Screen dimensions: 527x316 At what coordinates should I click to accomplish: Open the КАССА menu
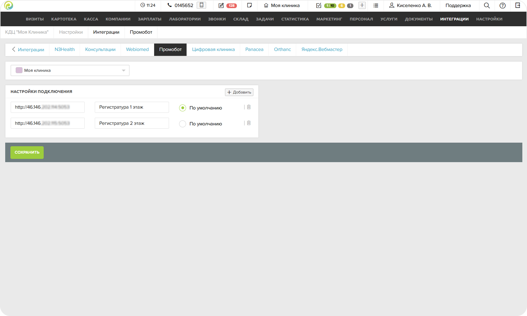tap(91, 19)
